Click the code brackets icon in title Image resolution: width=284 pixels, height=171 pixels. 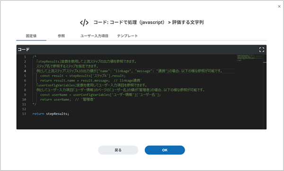(x=84, y=23)
